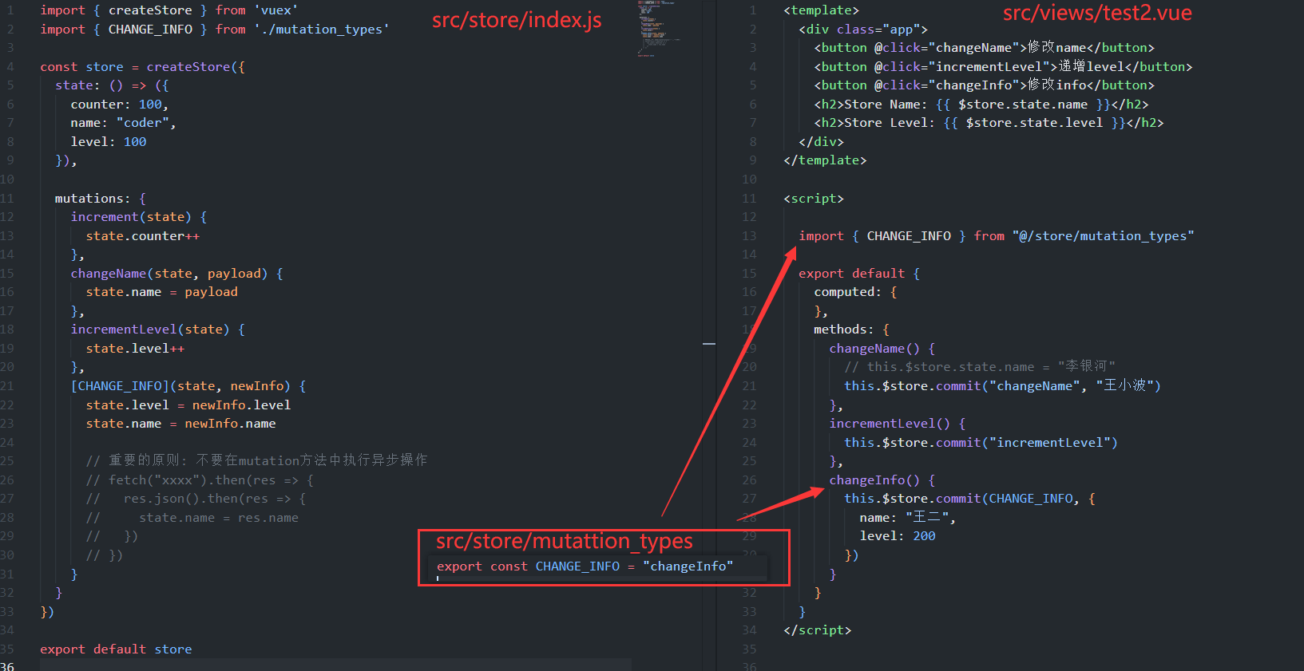Click the 'methods: {' line

click(x=851, y=330)
